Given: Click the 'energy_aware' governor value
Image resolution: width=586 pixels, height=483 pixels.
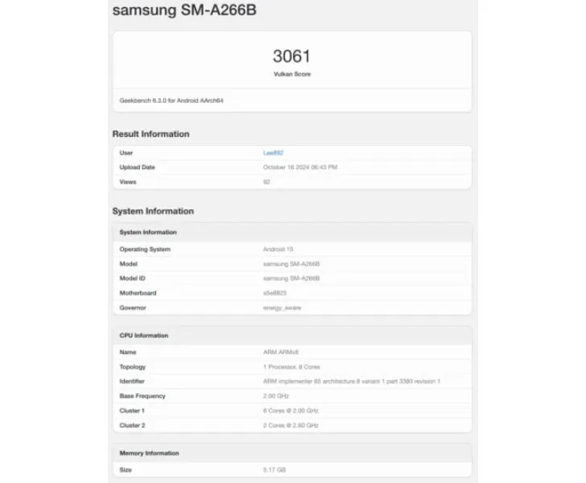Looking at the screenshot, I should pyautogui.click(x=283, y=308).
